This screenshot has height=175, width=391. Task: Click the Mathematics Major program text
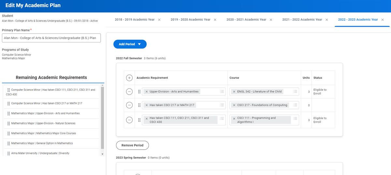point(13,58)
